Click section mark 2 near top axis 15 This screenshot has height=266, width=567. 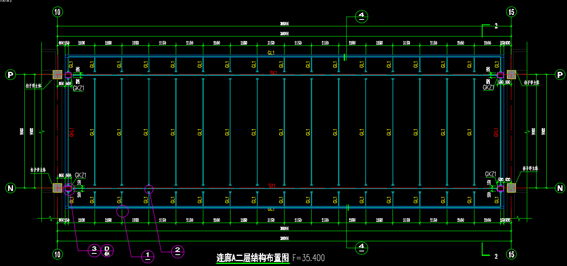[x=496, y=26]
